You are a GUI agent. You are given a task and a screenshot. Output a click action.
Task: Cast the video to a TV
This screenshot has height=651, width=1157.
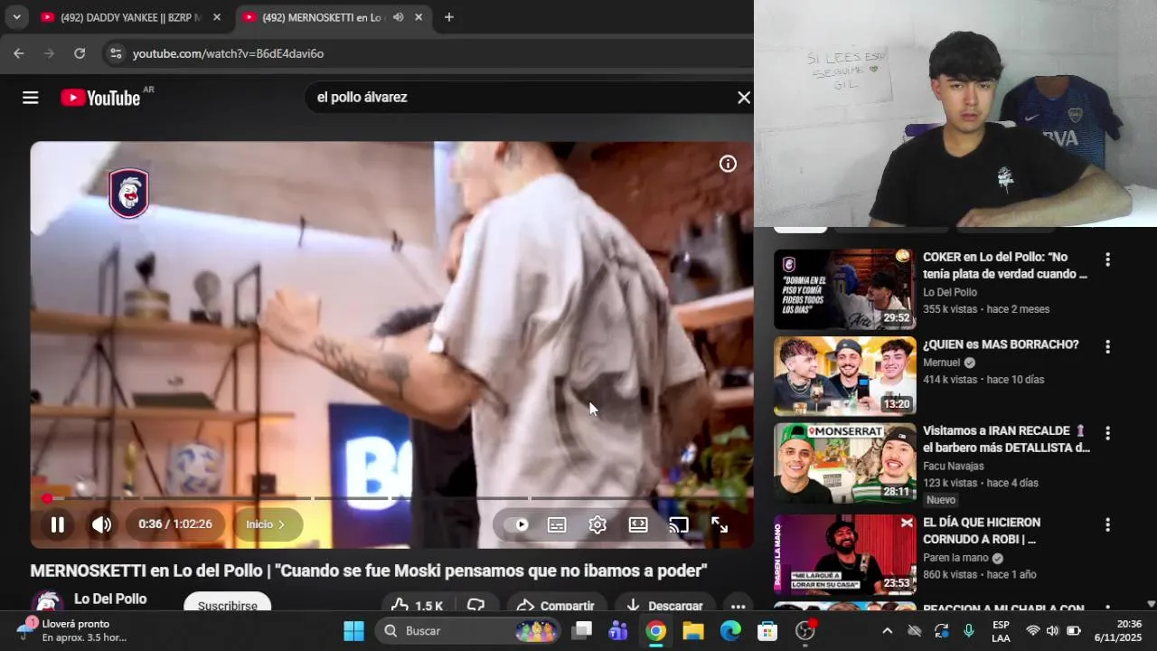[679, 524]
